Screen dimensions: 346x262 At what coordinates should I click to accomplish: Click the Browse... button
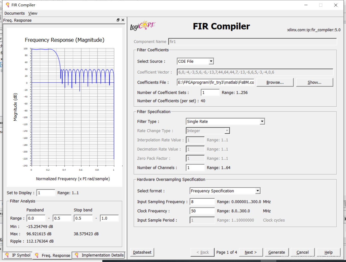[275, 82]
